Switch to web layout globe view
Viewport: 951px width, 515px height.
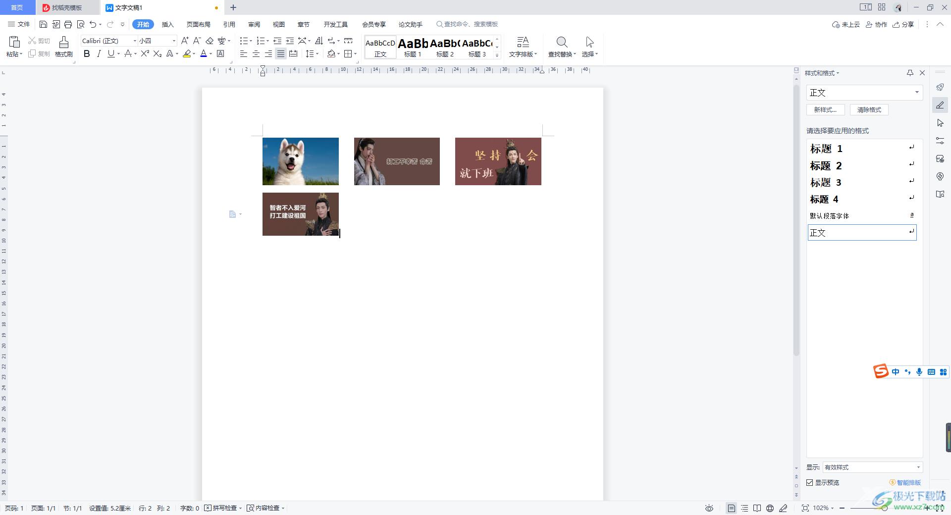click(770, 508)
